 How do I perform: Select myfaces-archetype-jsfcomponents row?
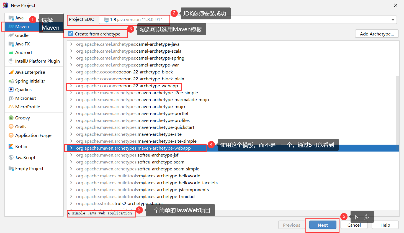point(233,190)
